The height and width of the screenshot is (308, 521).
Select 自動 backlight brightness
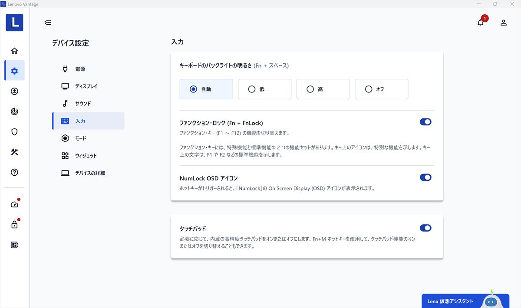coord(206,89)
